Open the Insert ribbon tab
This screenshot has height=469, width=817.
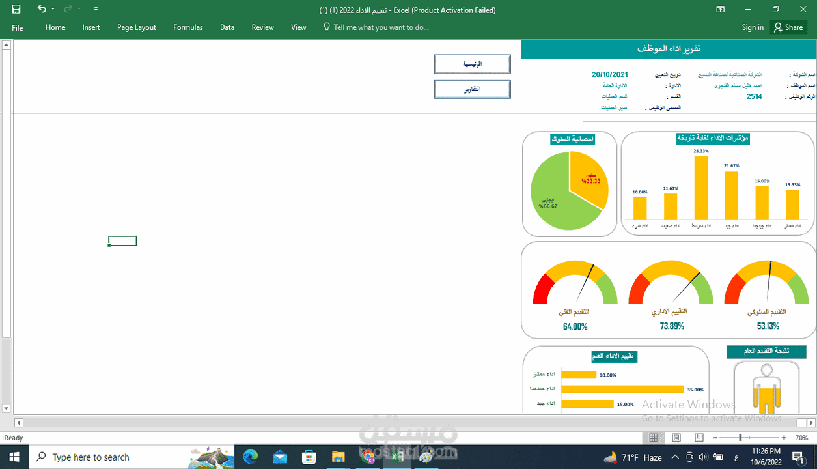91,27
